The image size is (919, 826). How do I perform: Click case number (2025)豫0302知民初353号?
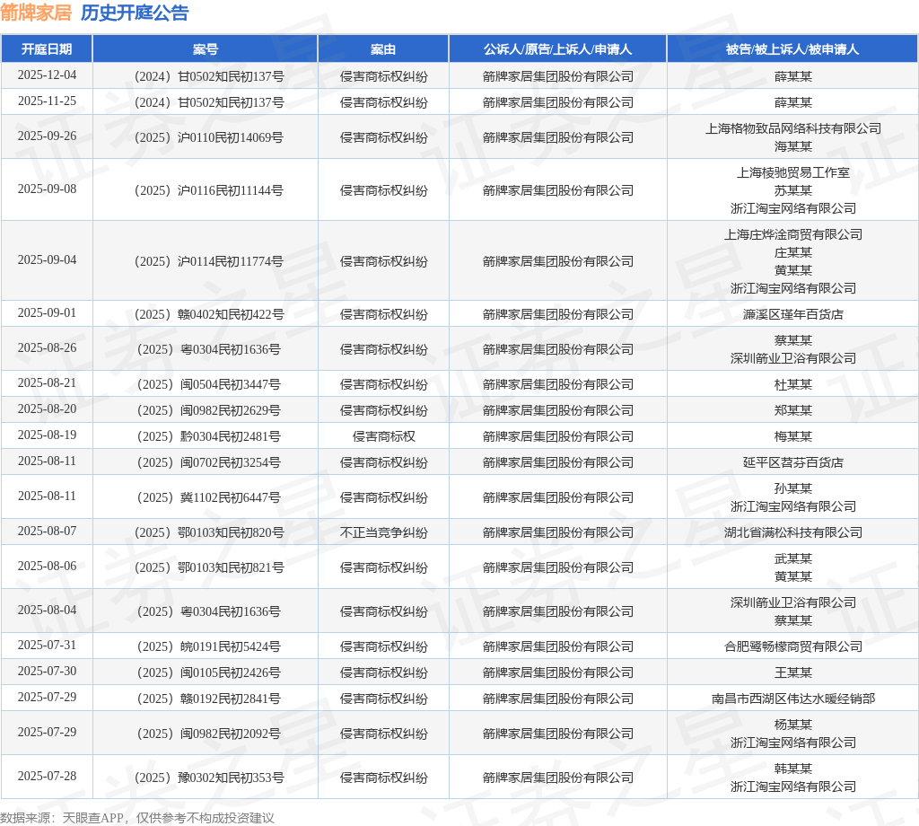pyautogui.click(x=209, y=778)
